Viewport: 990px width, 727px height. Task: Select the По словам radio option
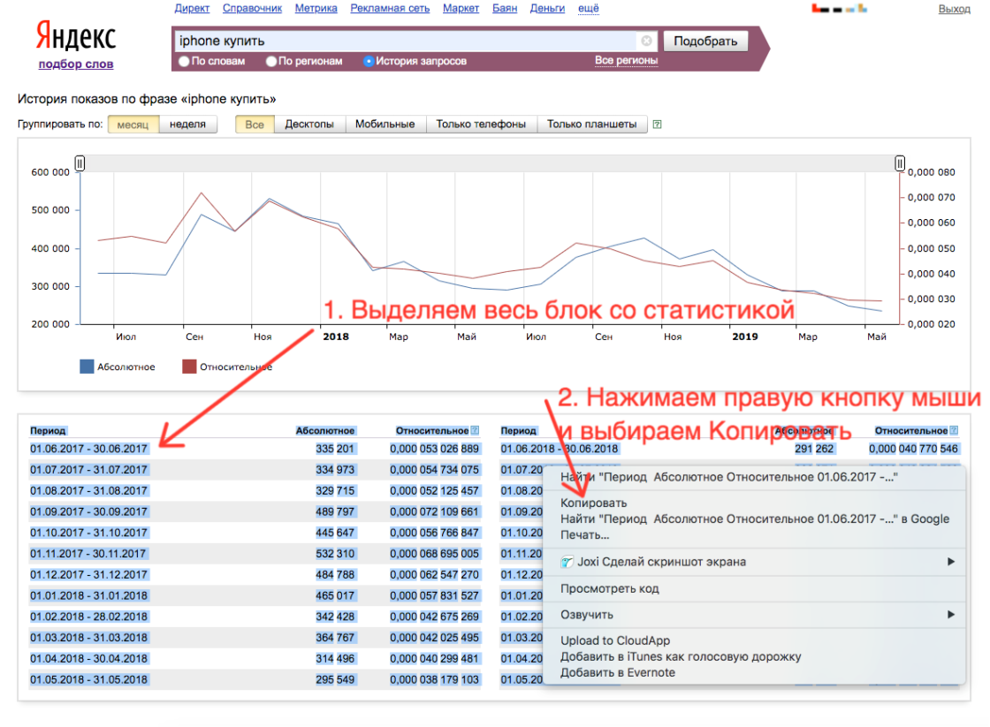pos(185,61)
